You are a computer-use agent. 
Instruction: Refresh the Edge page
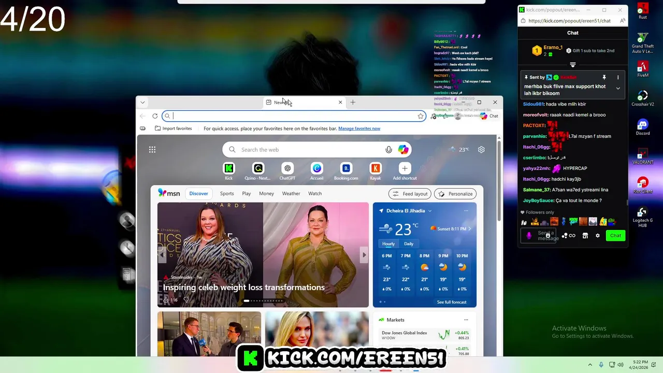click(x=155, y=116)
